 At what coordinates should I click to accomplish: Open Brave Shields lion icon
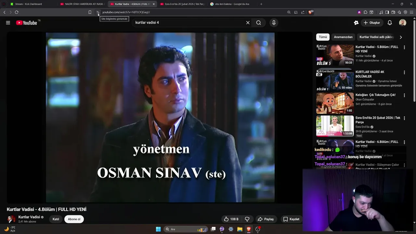tap(311, 12)
